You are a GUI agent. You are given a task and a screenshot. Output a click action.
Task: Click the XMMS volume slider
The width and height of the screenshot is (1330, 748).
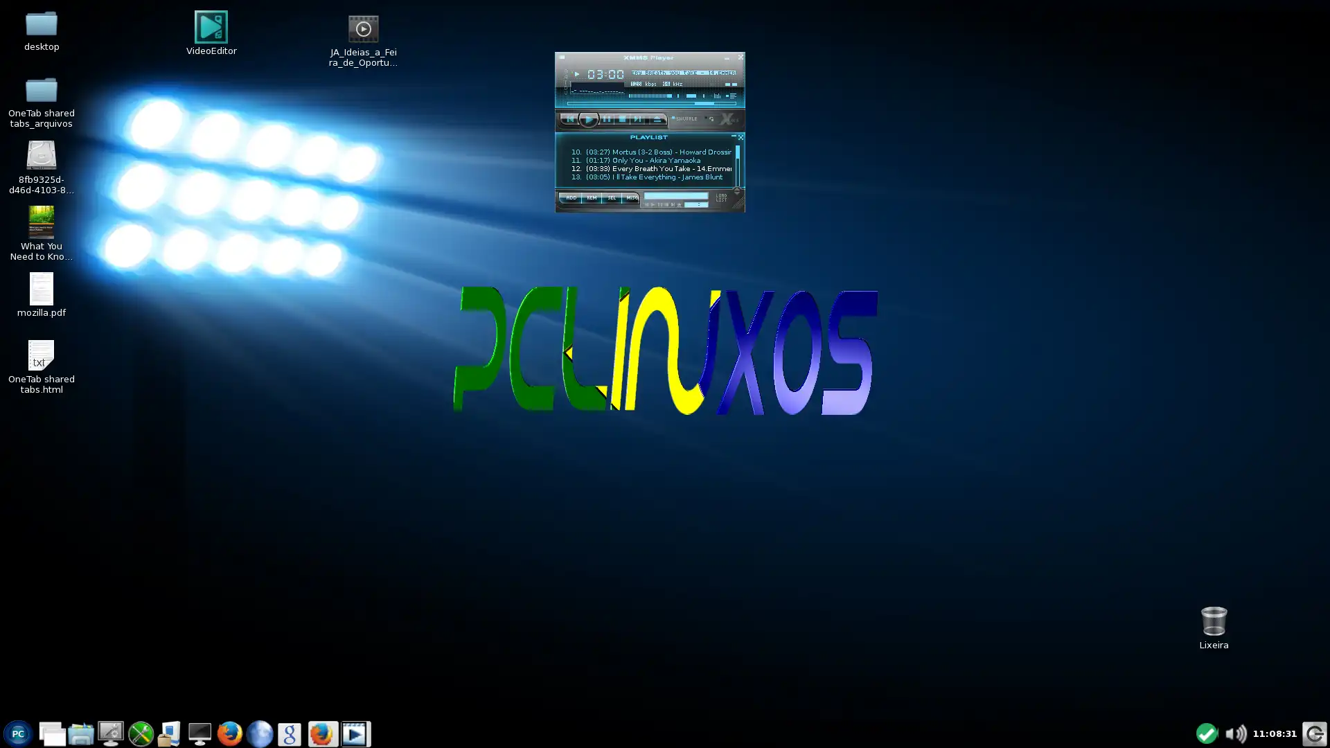click(650, 96)
